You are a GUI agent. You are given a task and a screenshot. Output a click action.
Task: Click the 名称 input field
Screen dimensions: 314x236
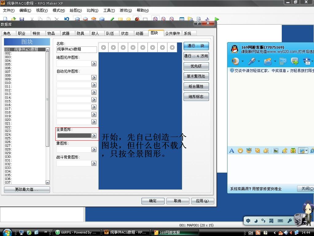tap(77, 49)
